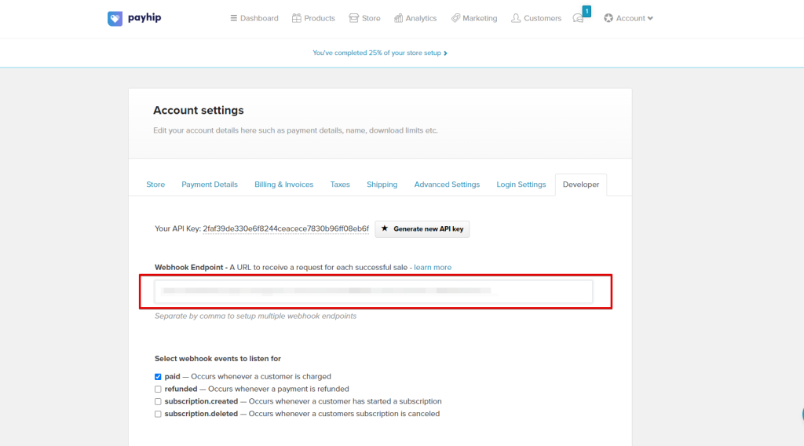This screenshot has height=446, width=804.
Task: Expand the Account dropdown menu
Action: (x=628, y=18)
